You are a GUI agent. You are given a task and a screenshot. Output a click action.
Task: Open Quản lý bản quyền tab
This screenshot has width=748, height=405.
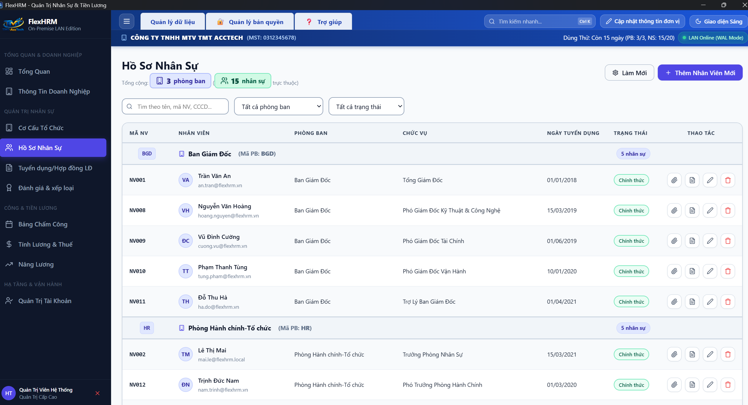(250, 22)
